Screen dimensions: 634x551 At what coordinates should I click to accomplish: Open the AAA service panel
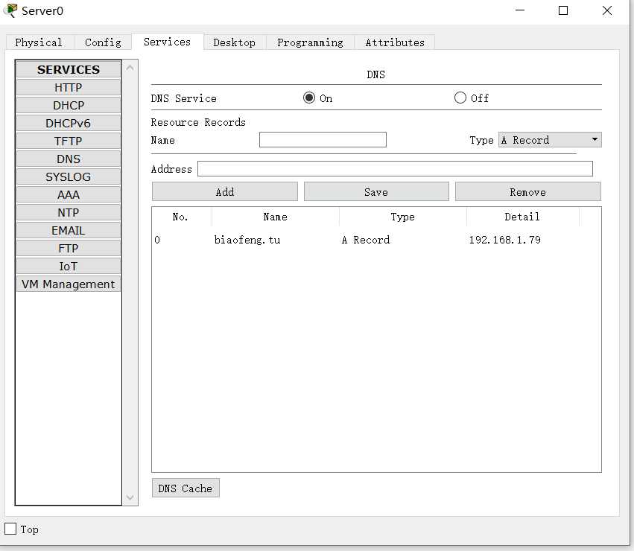69,194
